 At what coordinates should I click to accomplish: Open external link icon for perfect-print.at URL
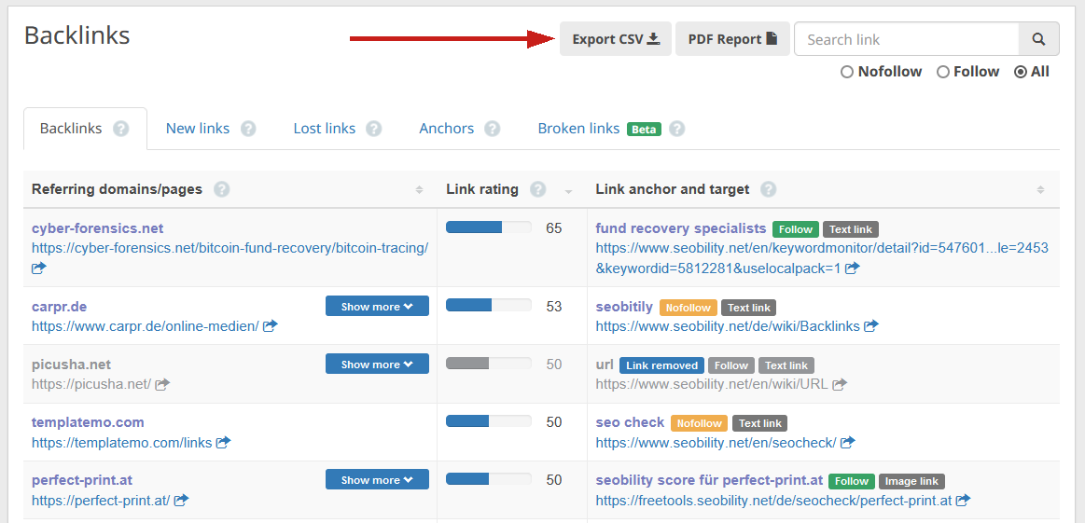tap(181, 500)
